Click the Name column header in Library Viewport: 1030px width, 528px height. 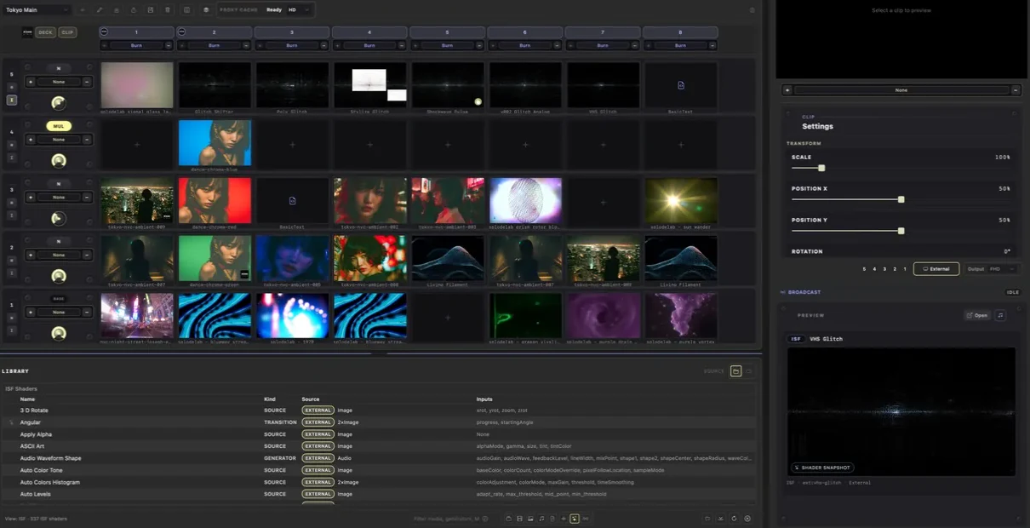pos(27,399)
